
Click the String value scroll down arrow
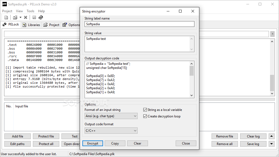192,49
